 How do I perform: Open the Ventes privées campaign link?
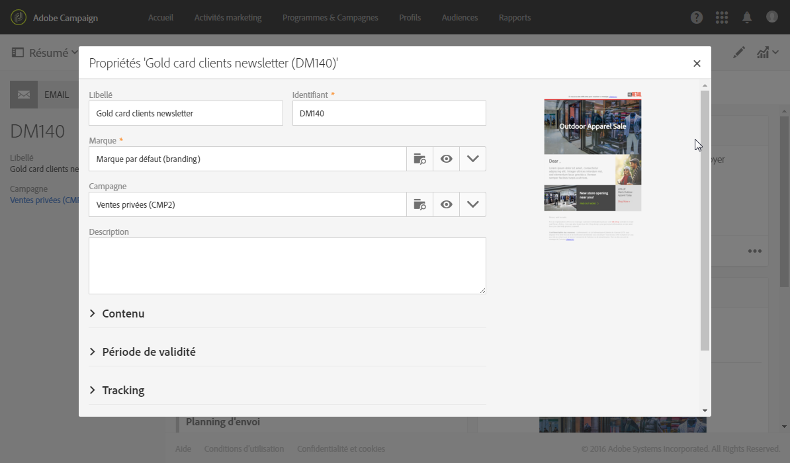[x=44, y=200]
